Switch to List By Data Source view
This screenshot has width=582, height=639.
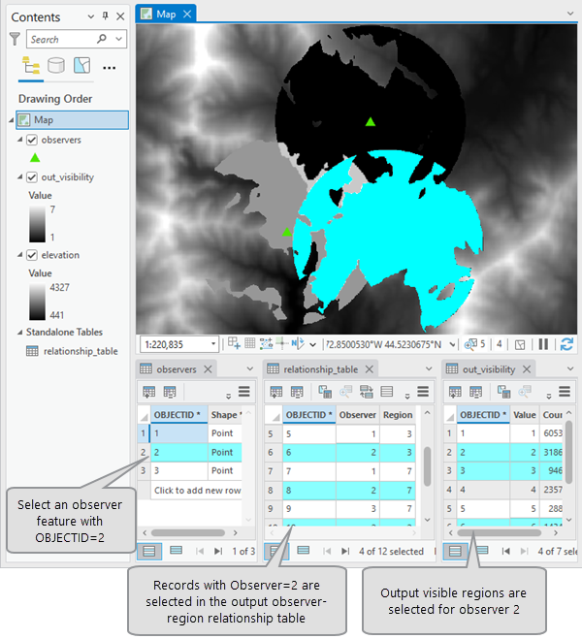tap(57, 66)
